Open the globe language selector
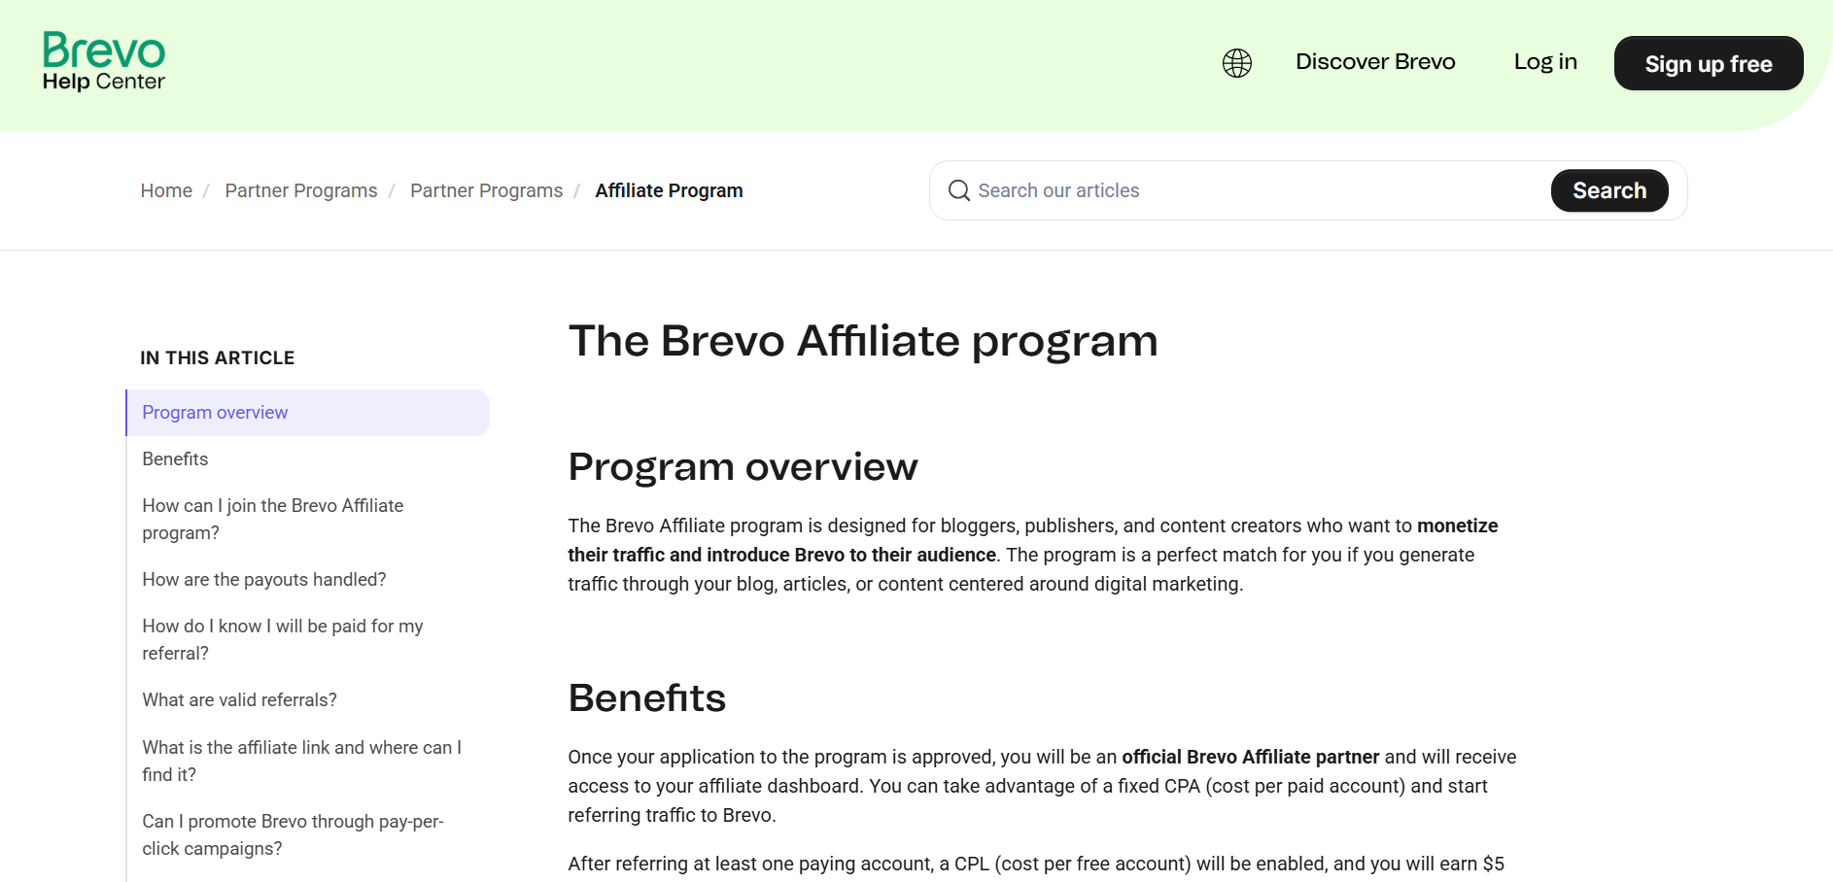The width and height of the screenshot is (1833, 882). point(1236,63)
